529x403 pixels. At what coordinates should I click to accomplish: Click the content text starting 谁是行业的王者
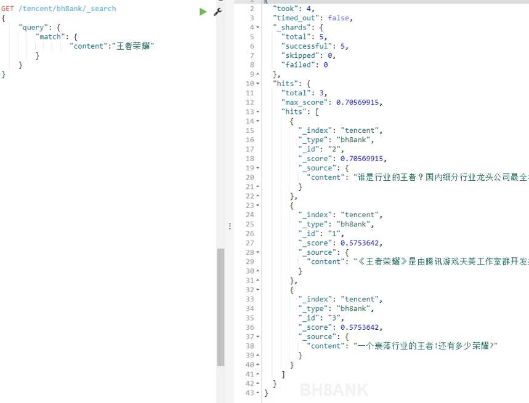pyautogui.click(x=441, y=177)
